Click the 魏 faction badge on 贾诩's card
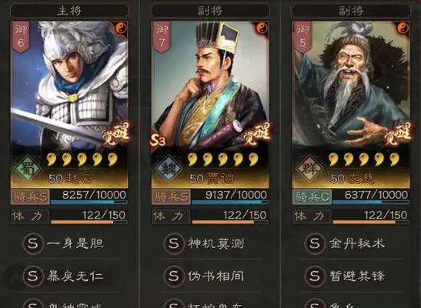Viewport: 421px width, 308px height. point(168,169)
